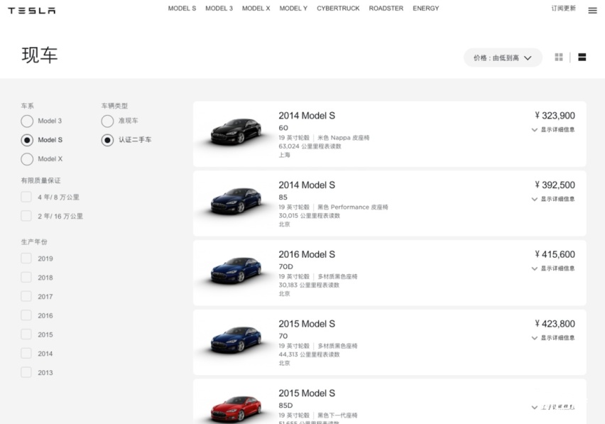The image size is (605, 424).
Task: Click the 63,024 公里里程表读数 text
Action: 310,146
